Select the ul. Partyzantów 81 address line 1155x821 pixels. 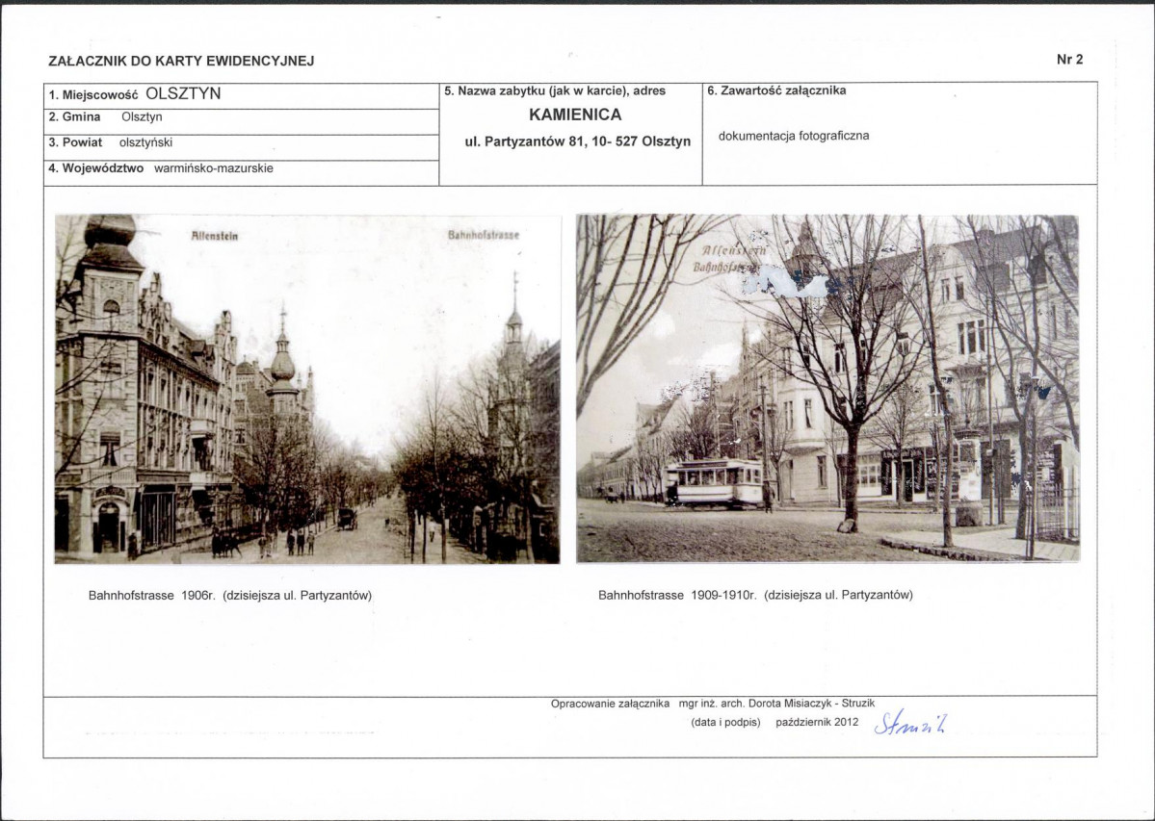click(x=577, y=141)
